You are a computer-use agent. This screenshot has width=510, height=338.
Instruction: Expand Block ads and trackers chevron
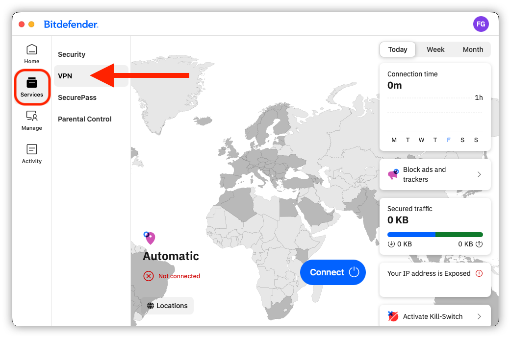479,174
